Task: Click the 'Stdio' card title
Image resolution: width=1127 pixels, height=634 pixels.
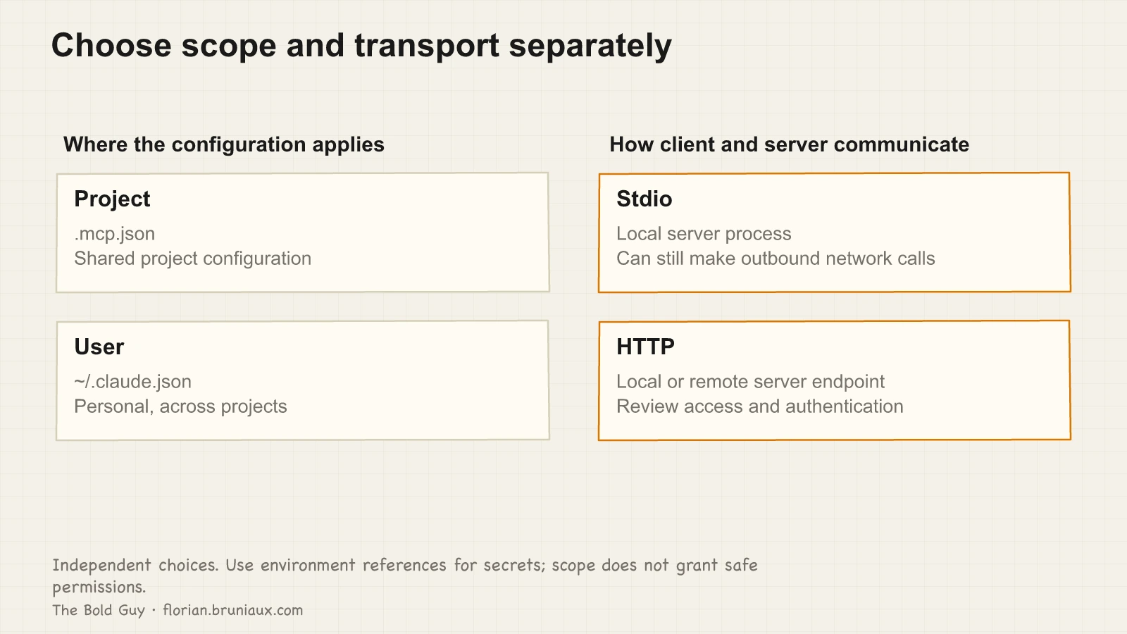Action: click(644, 199)
